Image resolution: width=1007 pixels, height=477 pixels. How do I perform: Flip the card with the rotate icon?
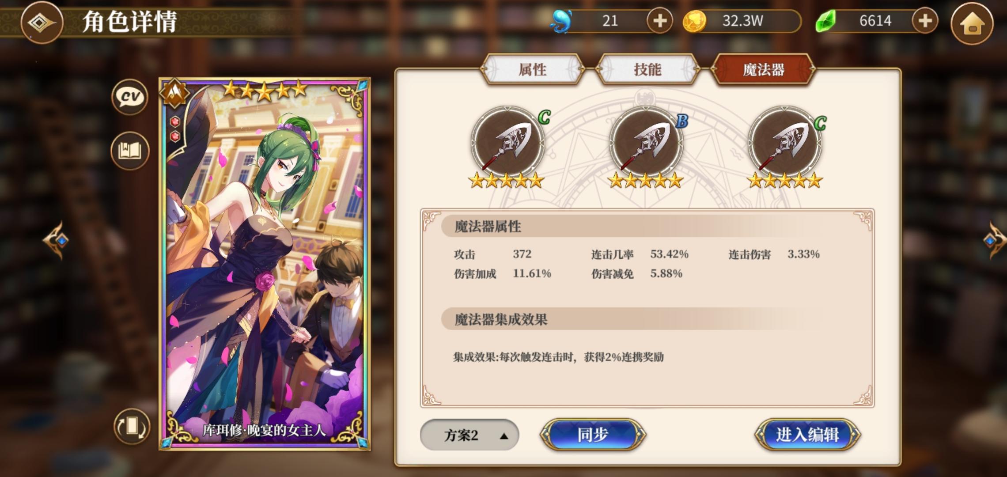coord(132,427)
